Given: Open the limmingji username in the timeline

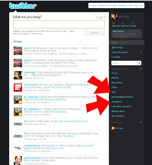Looking at the screenshot, I should pos(30,73).
